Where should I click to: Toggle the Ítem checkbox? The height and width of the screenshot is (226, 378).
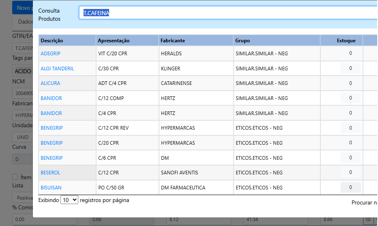tap(15, 177)
